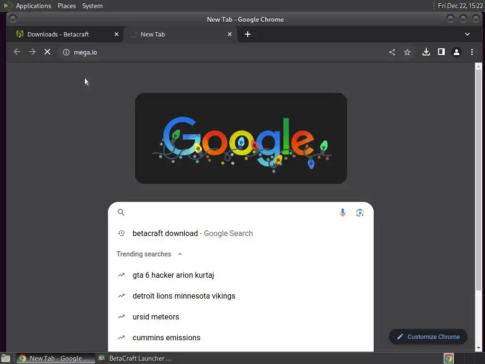Viewport: 485px width, 364px height.
Task: Click the history clock icon beside betacraft download
Action: click(121, 233)
